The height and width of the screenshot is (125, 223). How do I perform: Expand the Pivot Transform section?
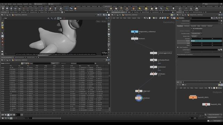178,47
